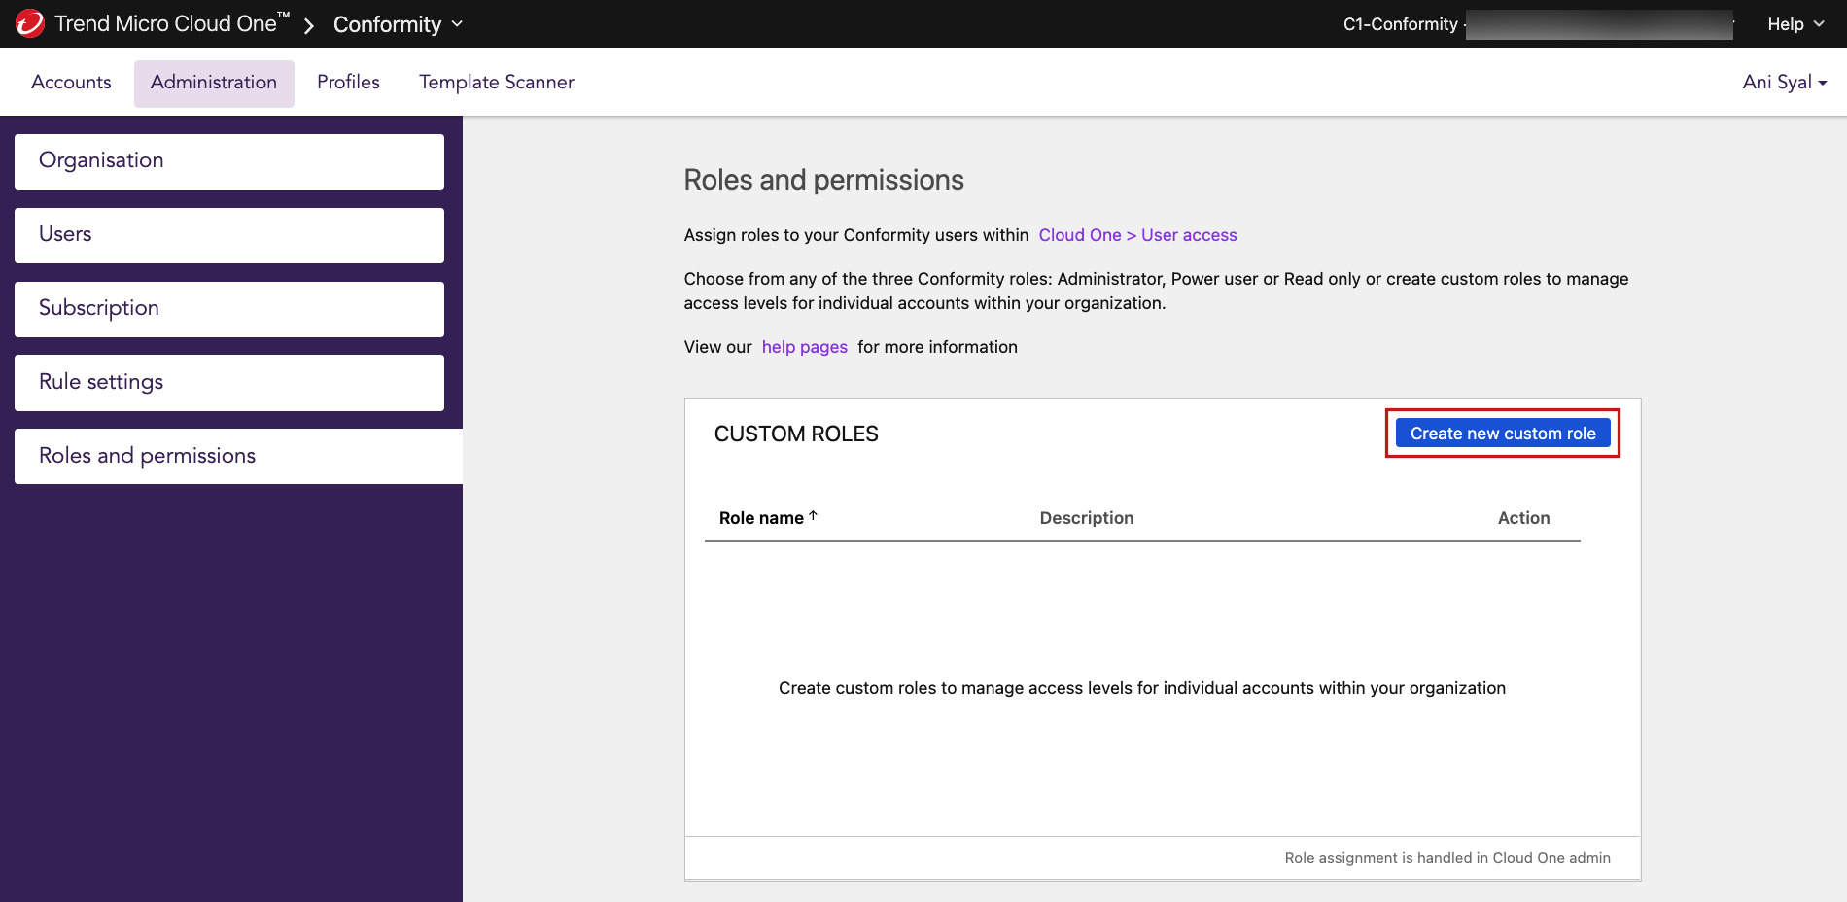Open the Template Scanner tab
Screen dimensions: 1847x902
497,83
